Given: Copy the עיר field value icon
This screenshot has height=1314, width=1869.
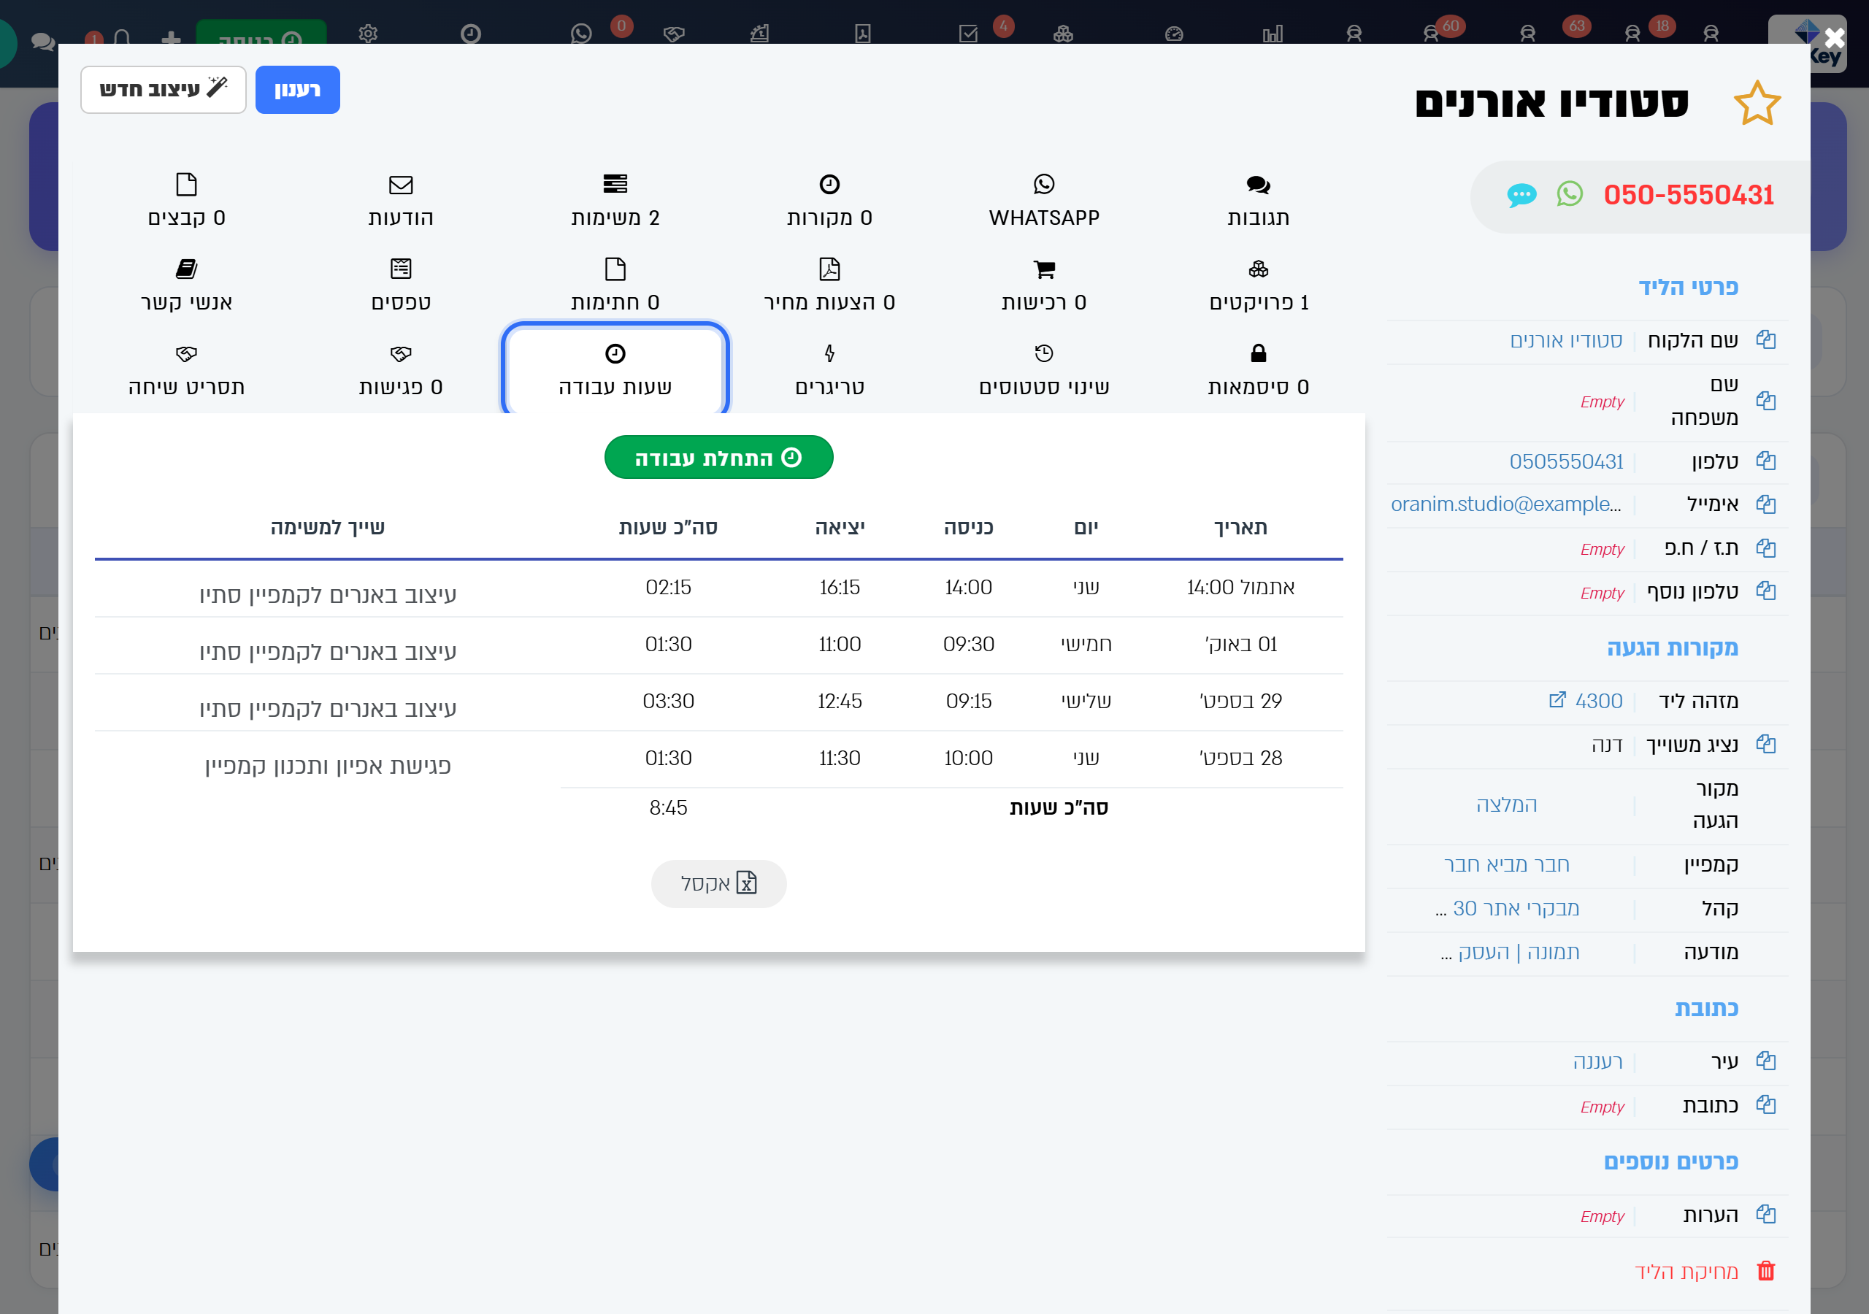Looking at the screenshot, I should [1765, 1061].
